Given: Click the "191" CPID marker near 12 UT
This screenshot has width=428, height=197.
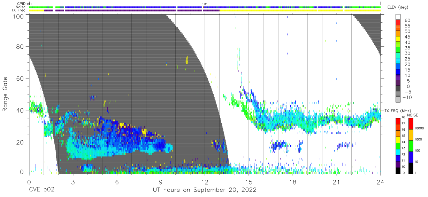Looking at the screenshot, I should coord(205,4).
